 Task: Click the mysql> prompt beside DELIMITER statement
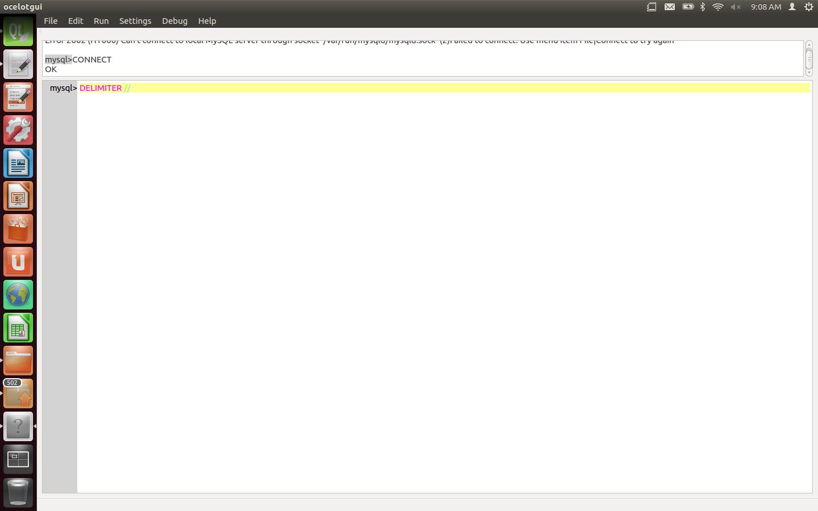click(63, 88)
